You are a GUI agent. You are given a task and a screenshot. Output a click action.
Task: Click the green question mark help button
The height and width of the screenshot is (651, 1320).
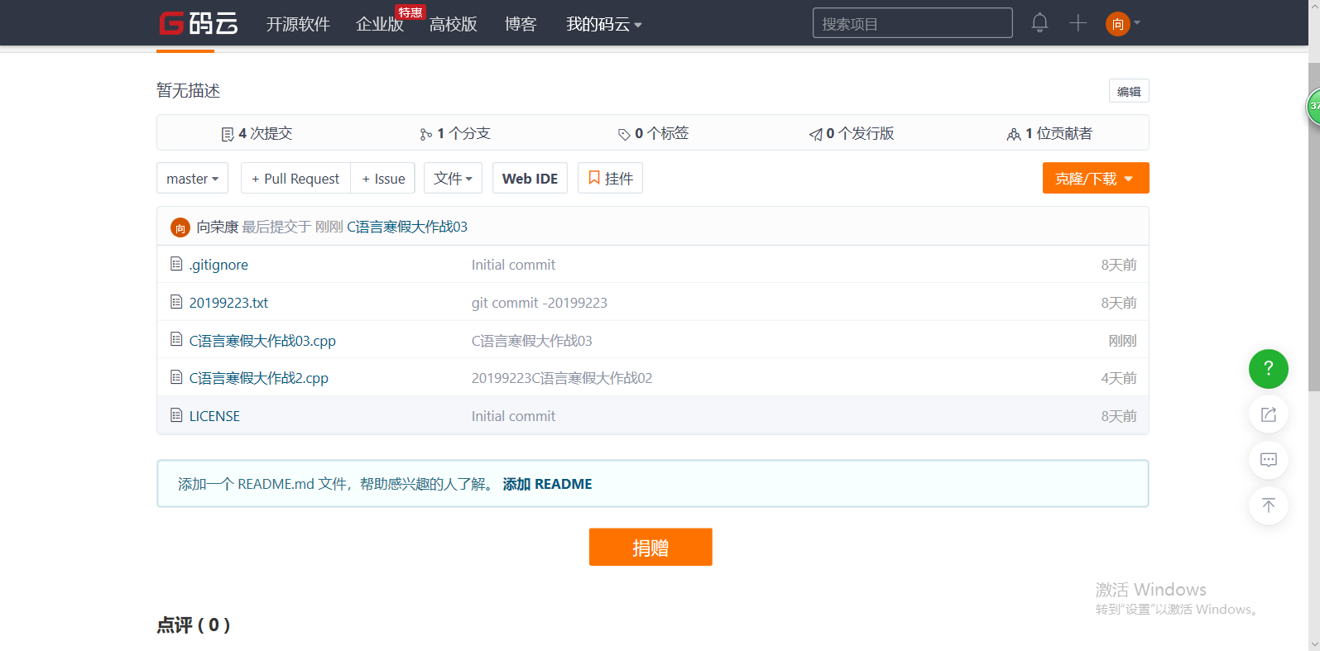1268,368
